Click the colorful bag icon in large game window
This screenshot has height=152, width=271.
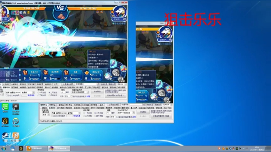coord(123,69)
